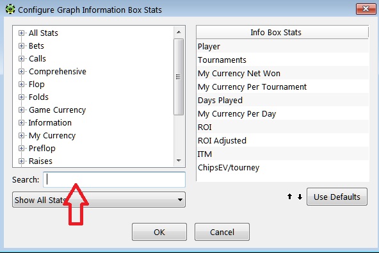Click the Info Box Stats column header

(282, 32)
